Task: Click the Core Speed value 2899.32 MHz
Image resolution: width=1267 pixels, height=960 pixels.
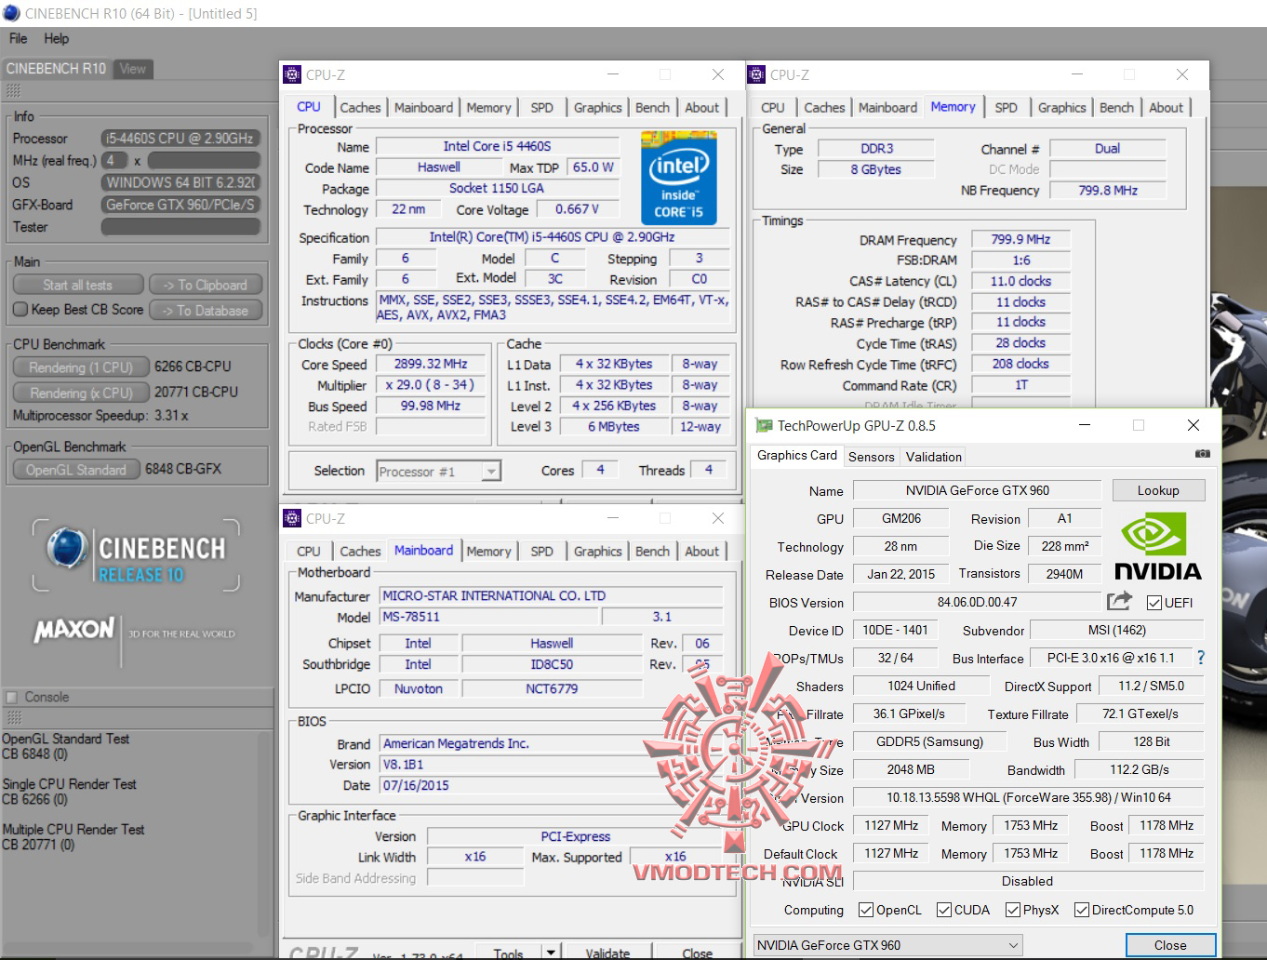Action: [x=431, y=364]
